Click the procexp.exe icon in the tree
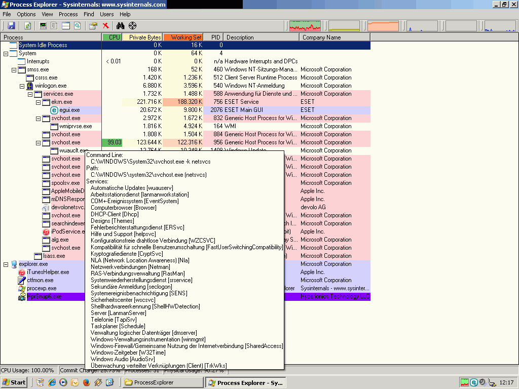This screenshot has width=519, height=389. click(21, 288)
